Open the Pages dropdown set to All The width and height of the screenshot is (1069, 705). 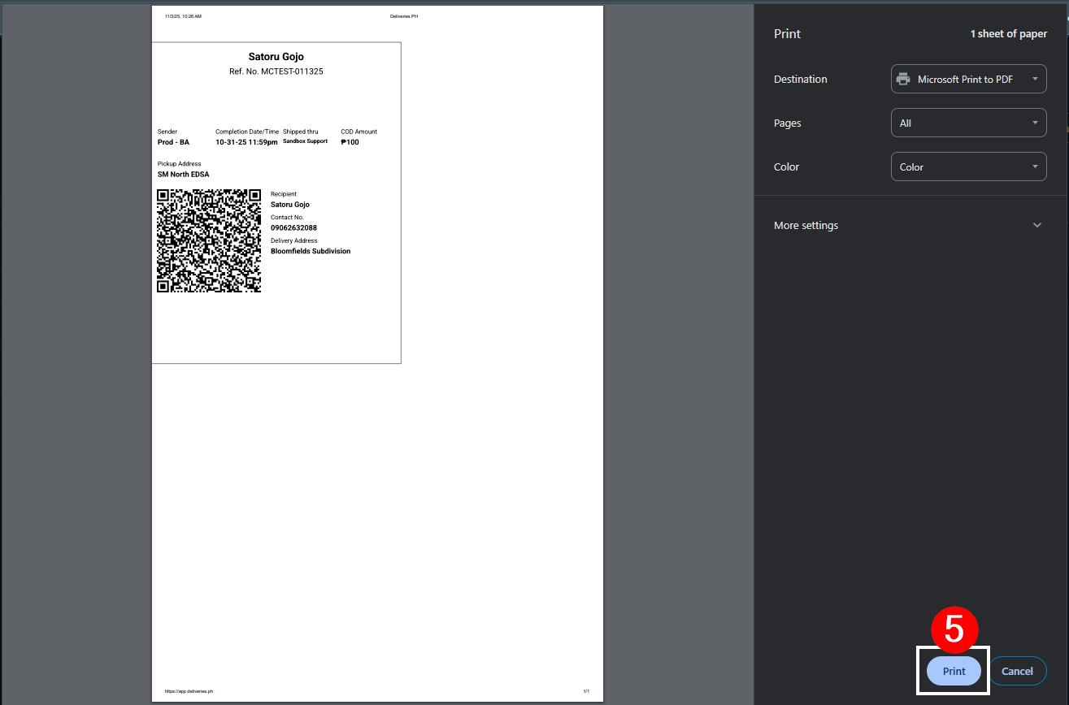[x=968, y=123]
